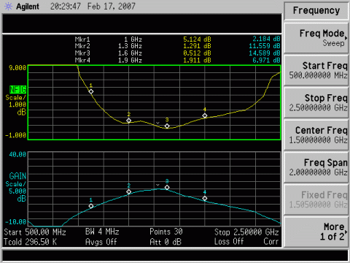Viewport: 350px width, 263px height.
Task: Select marker 2 diamond on gain trace
Action: coord(129,192)
